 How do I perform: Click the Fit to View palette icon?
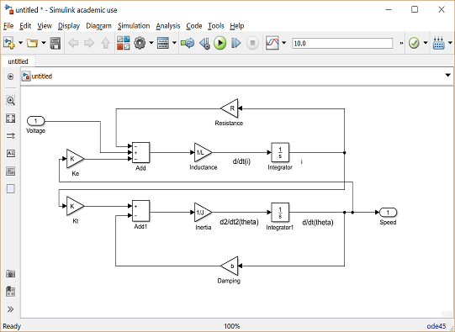pyautogui.click(x=10, y=118)
